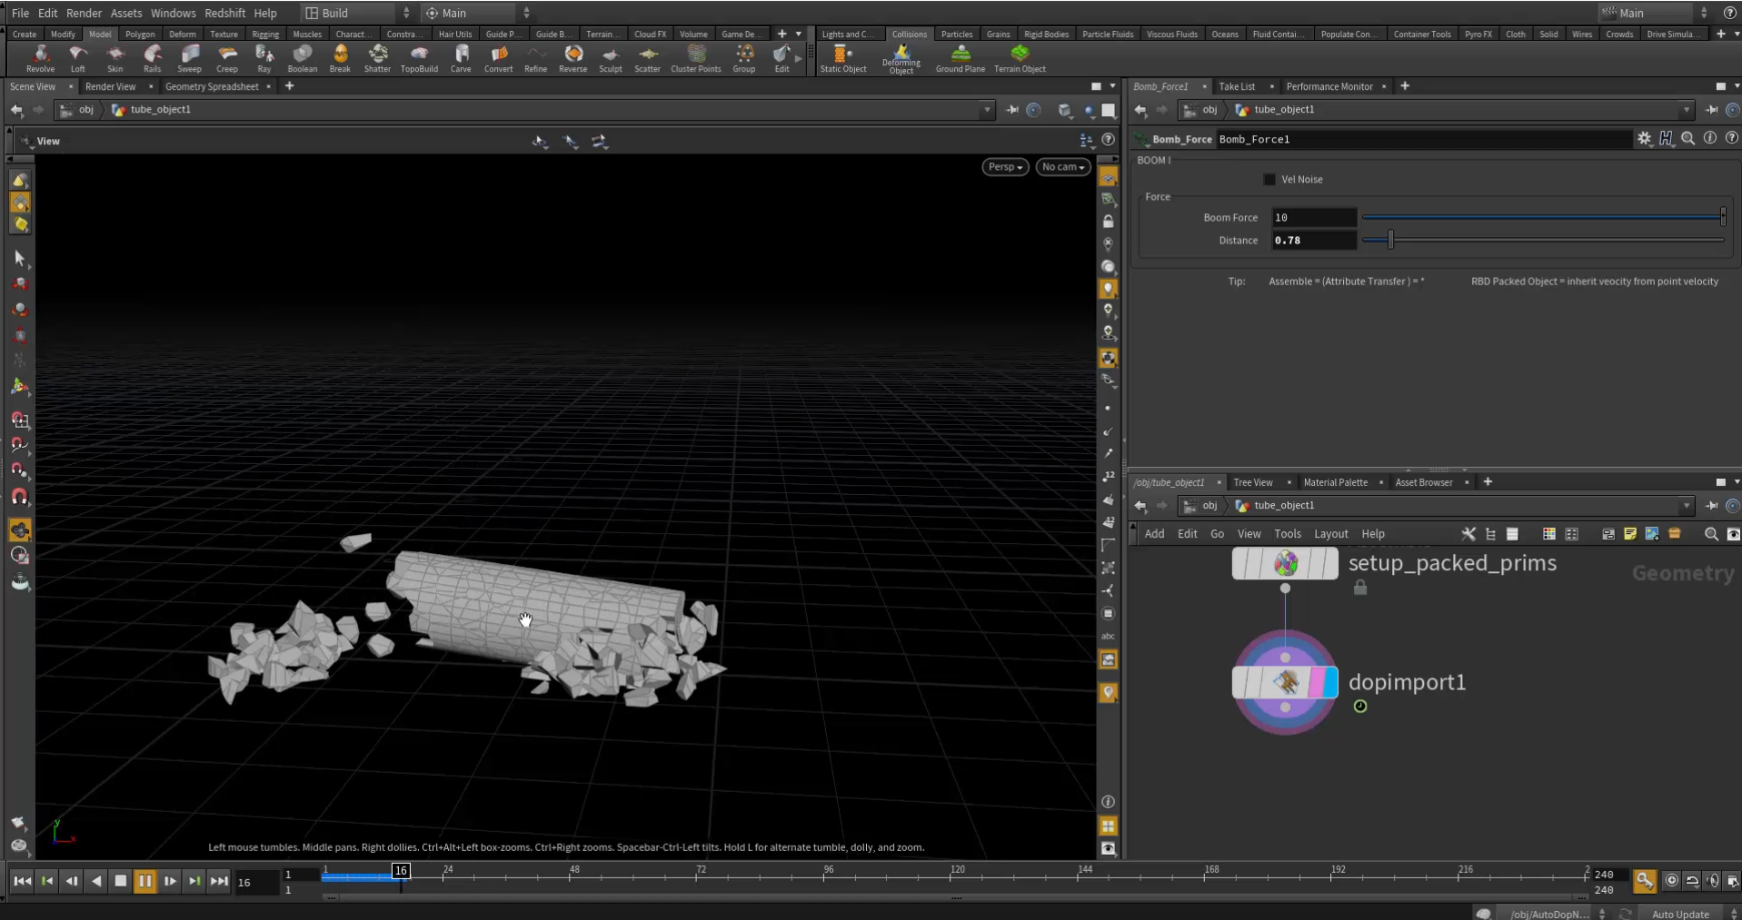This screenshot has width=1742, height=920.
Task: Open the top-right Main take dropdown
Action: click(1655, 13)
